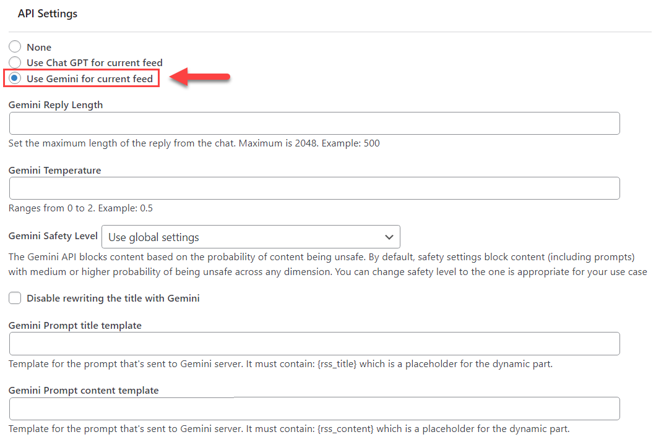Click the Gemini Prompt title template label
The height and width of the screenshot is (445, 656).
click(75, 326)
